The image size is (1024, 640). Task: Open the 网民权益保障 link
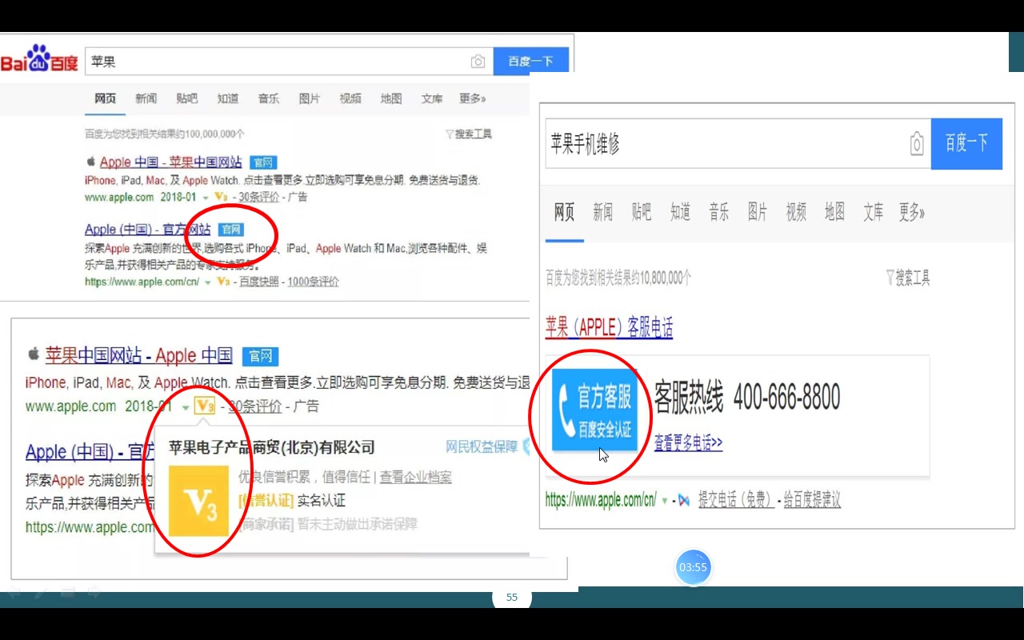click(482, 447)
